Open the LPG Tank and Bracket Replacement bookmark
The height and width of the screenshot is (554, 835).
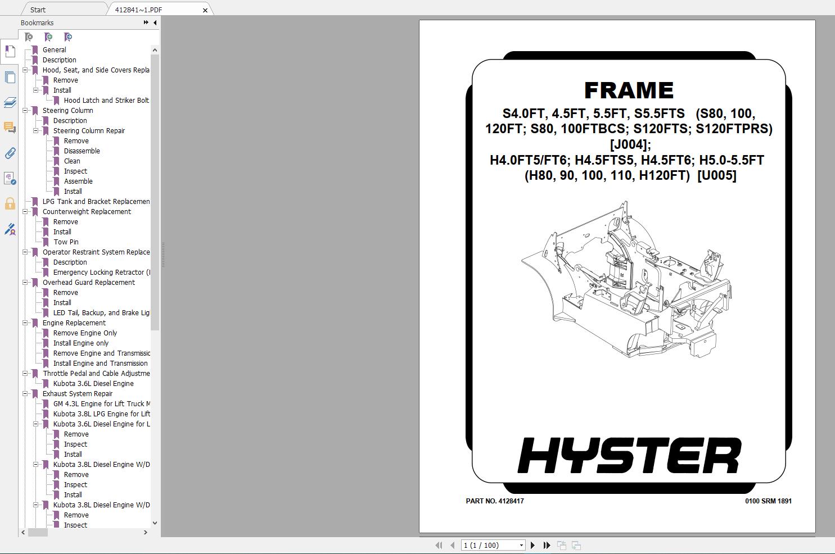click(96, 202)
